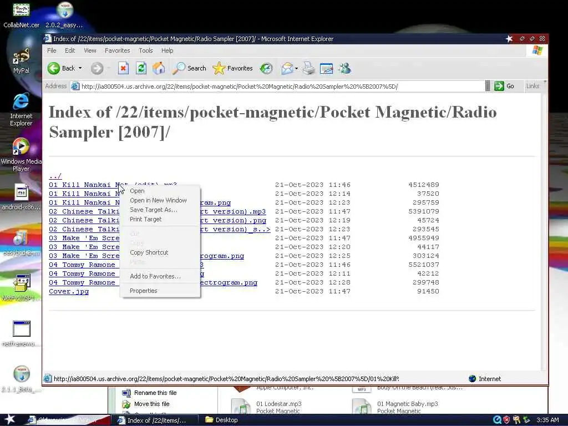Click the Mail envelope toolbar icon
Viewport: 568px width, 426px height.
tap(287, 68)
